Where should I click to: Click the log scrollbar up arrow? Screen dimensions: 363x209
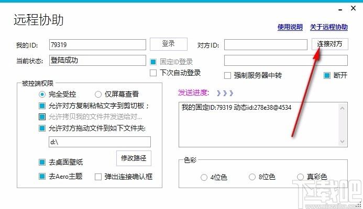click(x=343, y=108)
